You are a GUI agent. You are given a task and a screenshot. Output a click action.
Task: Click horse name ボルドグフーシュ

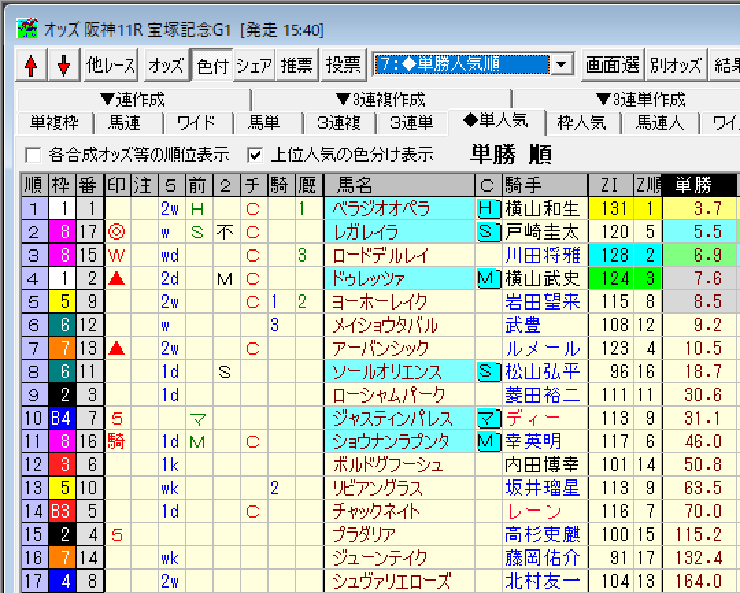point(387,465)
